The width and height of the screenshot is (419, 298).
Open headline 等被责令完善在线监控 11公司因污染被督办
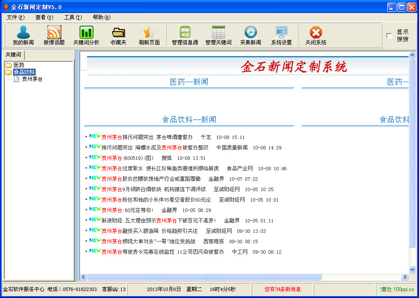coord(163,252)
